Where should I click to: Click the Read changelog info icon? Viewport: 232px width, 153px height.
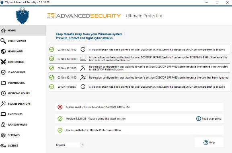(x=199, y=119)
